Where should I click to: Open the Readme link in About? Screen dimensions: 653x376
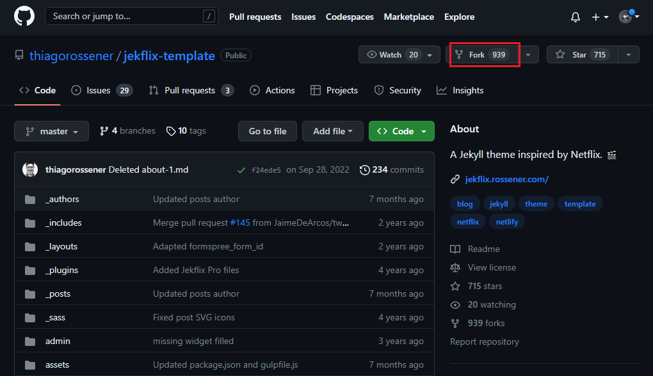(x=475, y=249)
